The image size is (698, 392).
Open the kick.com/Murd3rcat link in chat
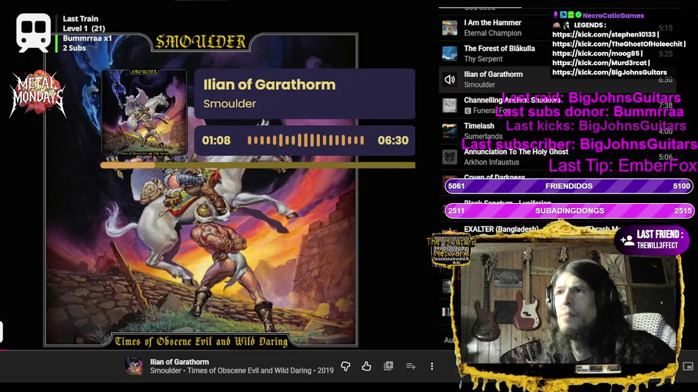click(599, 63)
